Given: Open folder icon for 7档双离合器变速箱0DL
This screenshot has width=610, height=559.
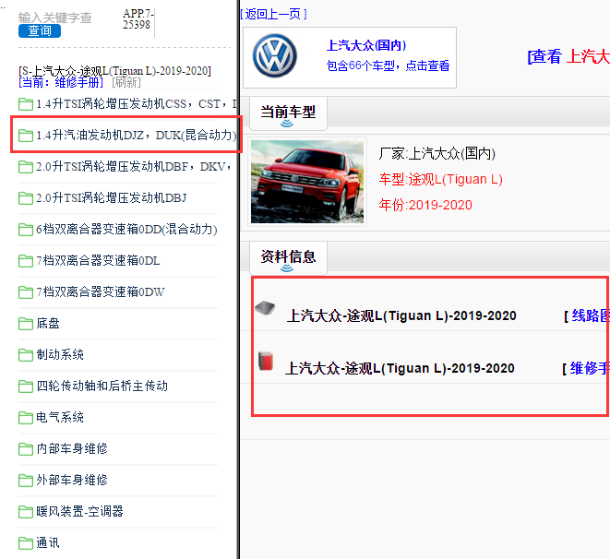Looking at the screenshot, I should (x=26, y=261).
